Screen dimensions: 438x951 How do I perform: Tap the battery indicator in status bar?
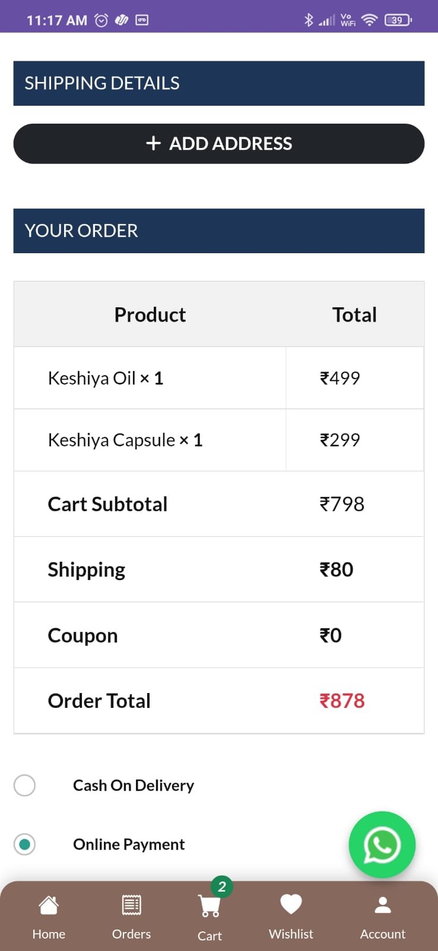tap(398, 20)
